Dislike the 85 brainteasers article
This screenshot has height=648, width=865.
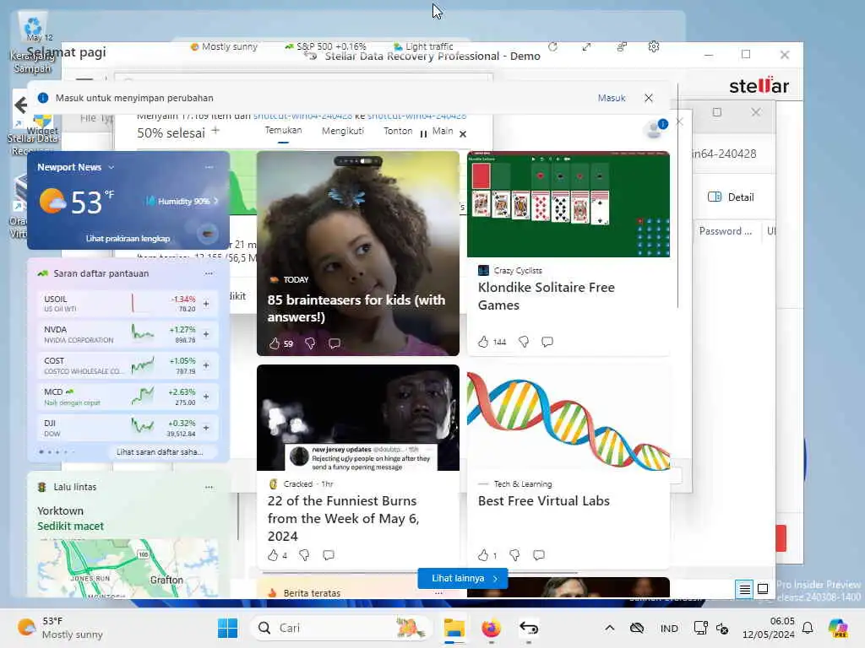coord(310,343)
